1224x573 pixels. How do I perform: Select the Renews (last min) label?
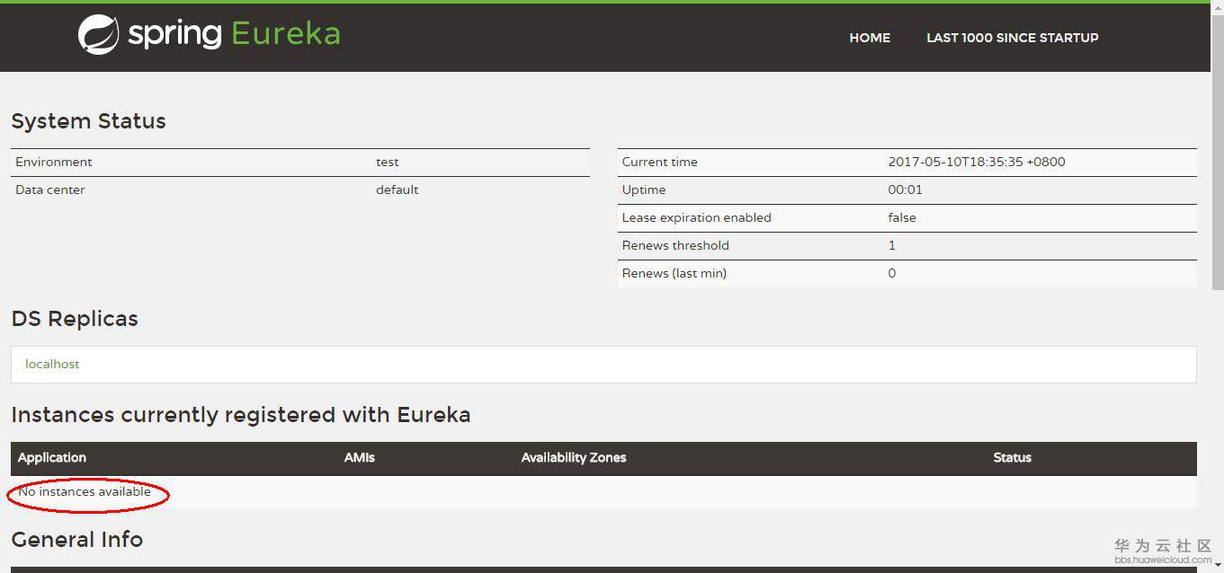point(674,273)
